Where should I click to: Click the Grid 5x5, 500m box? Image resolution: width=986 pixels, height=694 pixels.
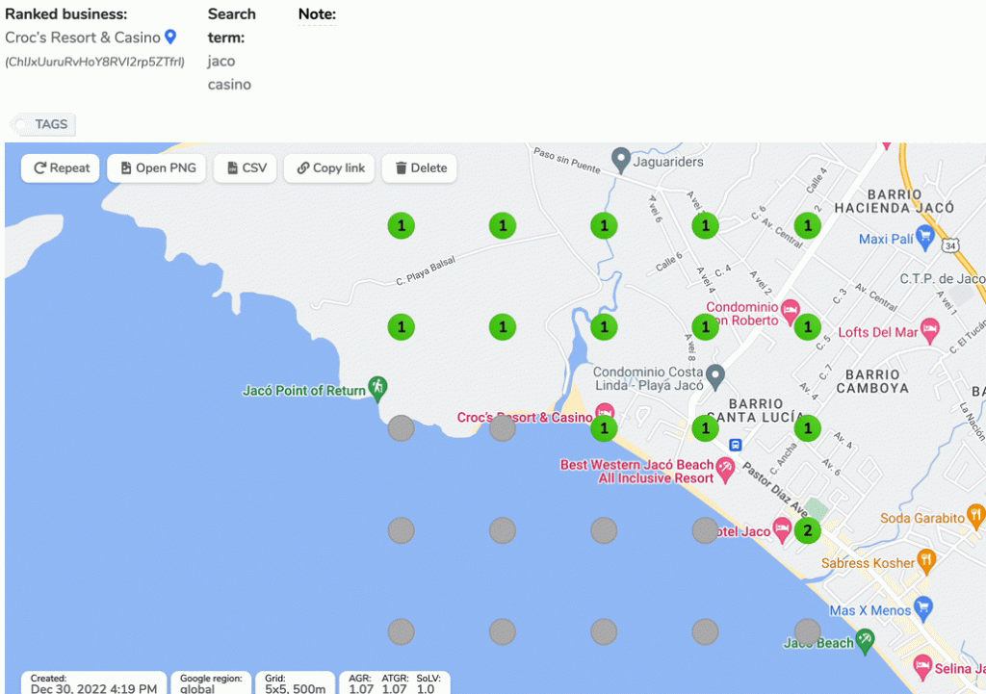[295, 683]
